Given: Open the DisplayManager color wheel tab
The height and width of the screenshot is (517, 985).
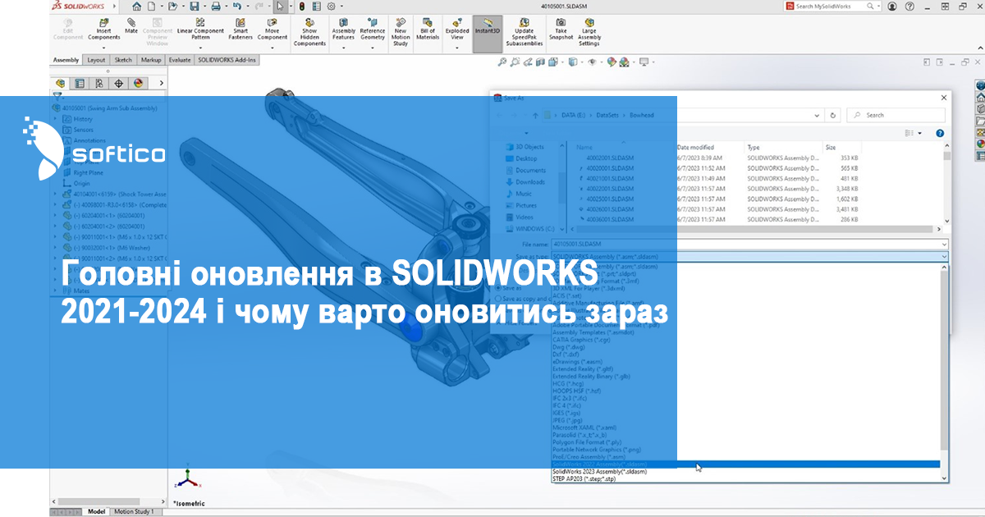Looking at the screenshot, I should [138, 83].
